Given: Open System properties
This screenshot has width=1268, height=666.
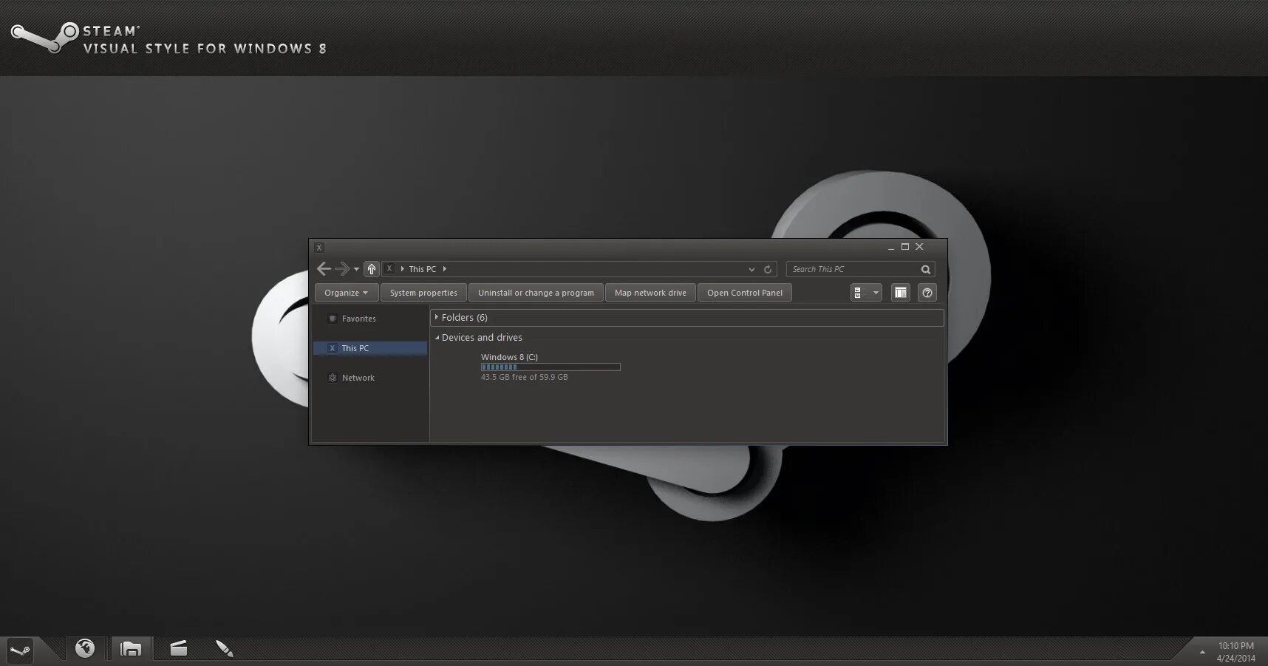Looking at the screenshot, I should click(x=423, y=293).
